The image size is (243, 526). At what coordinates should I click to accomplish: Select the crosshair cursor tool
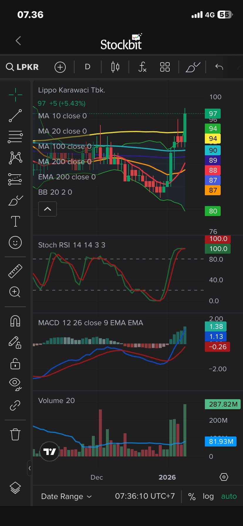[15, 95]
